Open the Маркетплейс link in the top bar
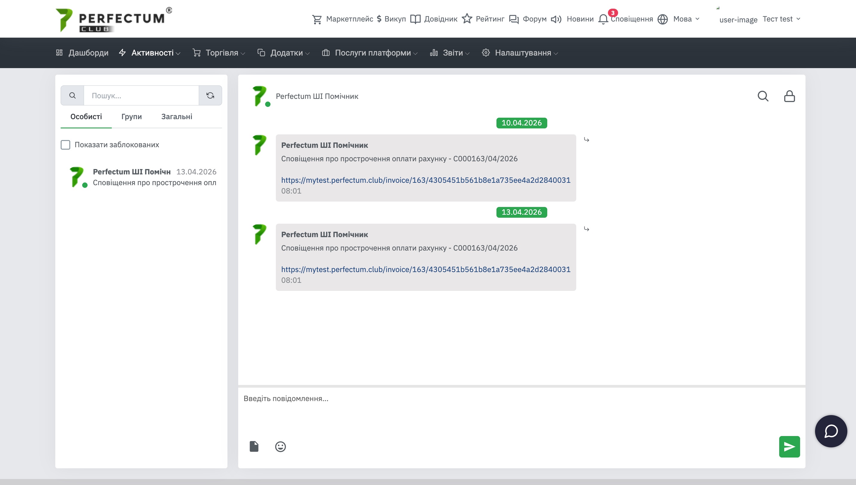This screenshot has height=485, width=856. (349, 19)
